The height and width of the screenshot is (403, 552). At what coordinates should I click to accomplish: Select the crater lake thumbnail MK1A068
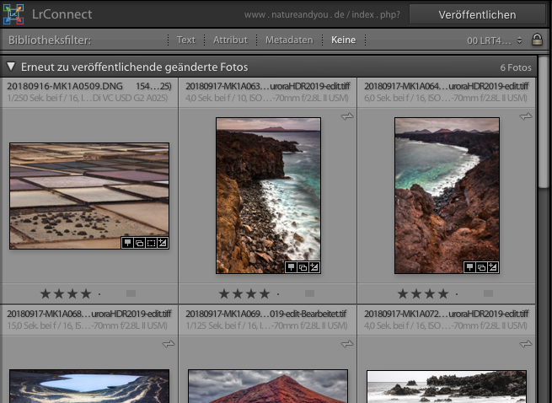(x=89, y=386)
